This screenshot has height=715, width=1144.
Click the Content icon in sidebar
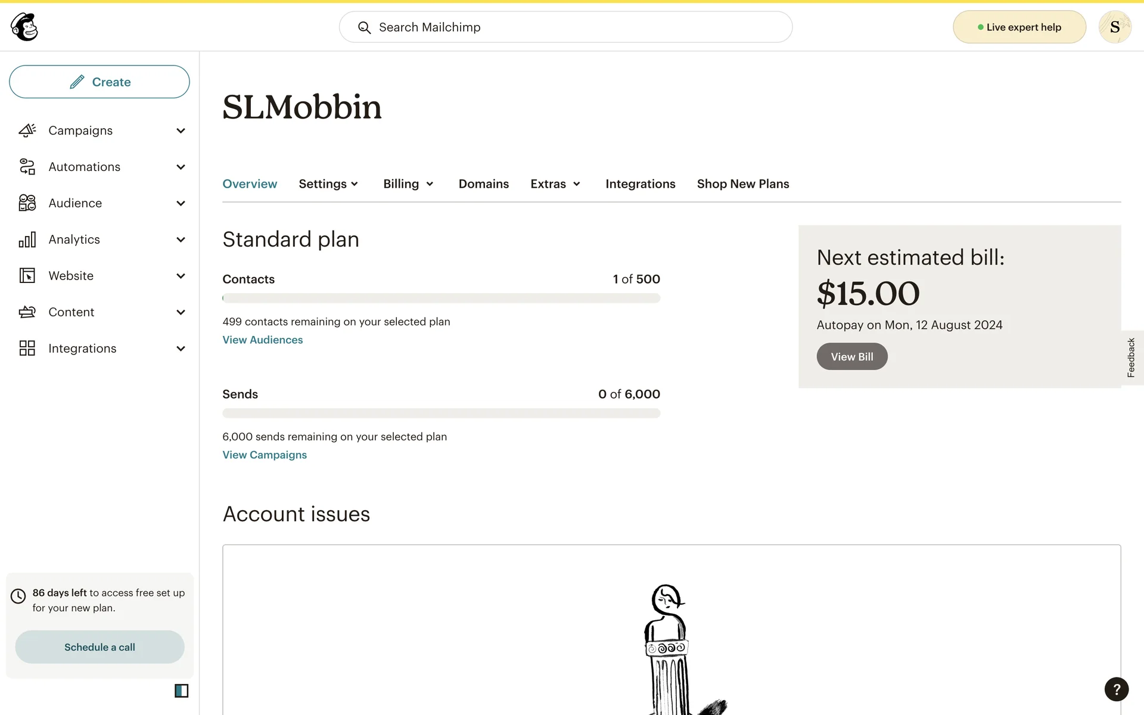[x=27, y=312]
